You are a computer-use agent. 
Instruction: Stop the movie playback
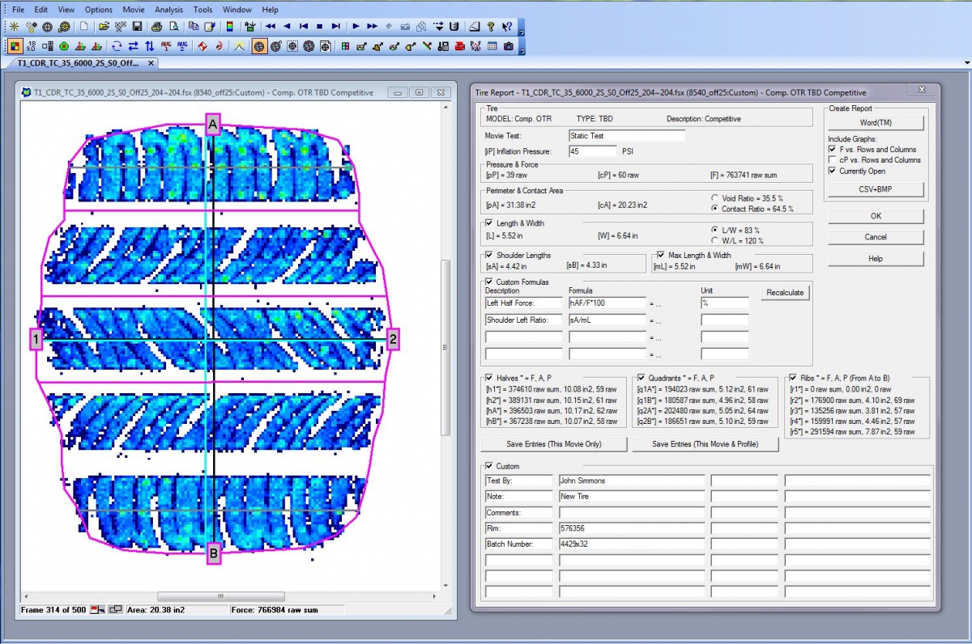[321, 27]
